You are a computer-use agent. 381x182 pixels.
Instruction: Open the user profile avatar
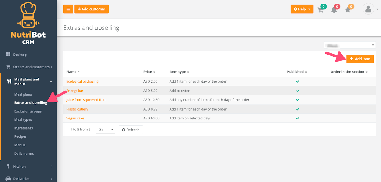(368, 9)
